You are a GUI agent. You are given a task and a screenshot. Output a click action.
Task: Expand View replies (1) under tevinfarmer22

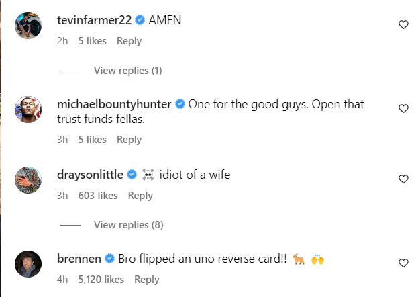(127, 71)
